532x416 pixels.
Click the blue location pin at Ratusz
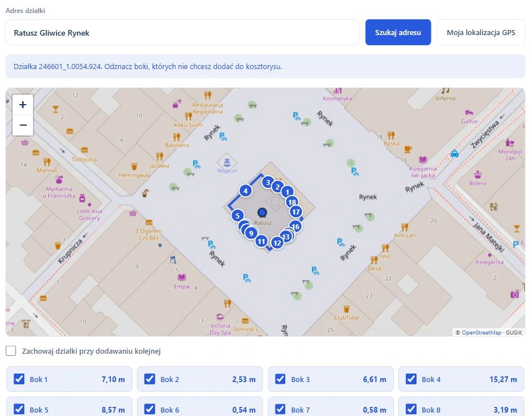click(x=262, y=213)
